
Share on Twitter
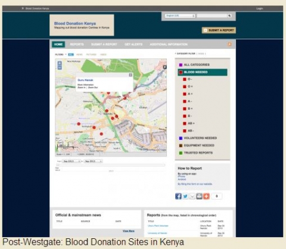tap(185, 196)
